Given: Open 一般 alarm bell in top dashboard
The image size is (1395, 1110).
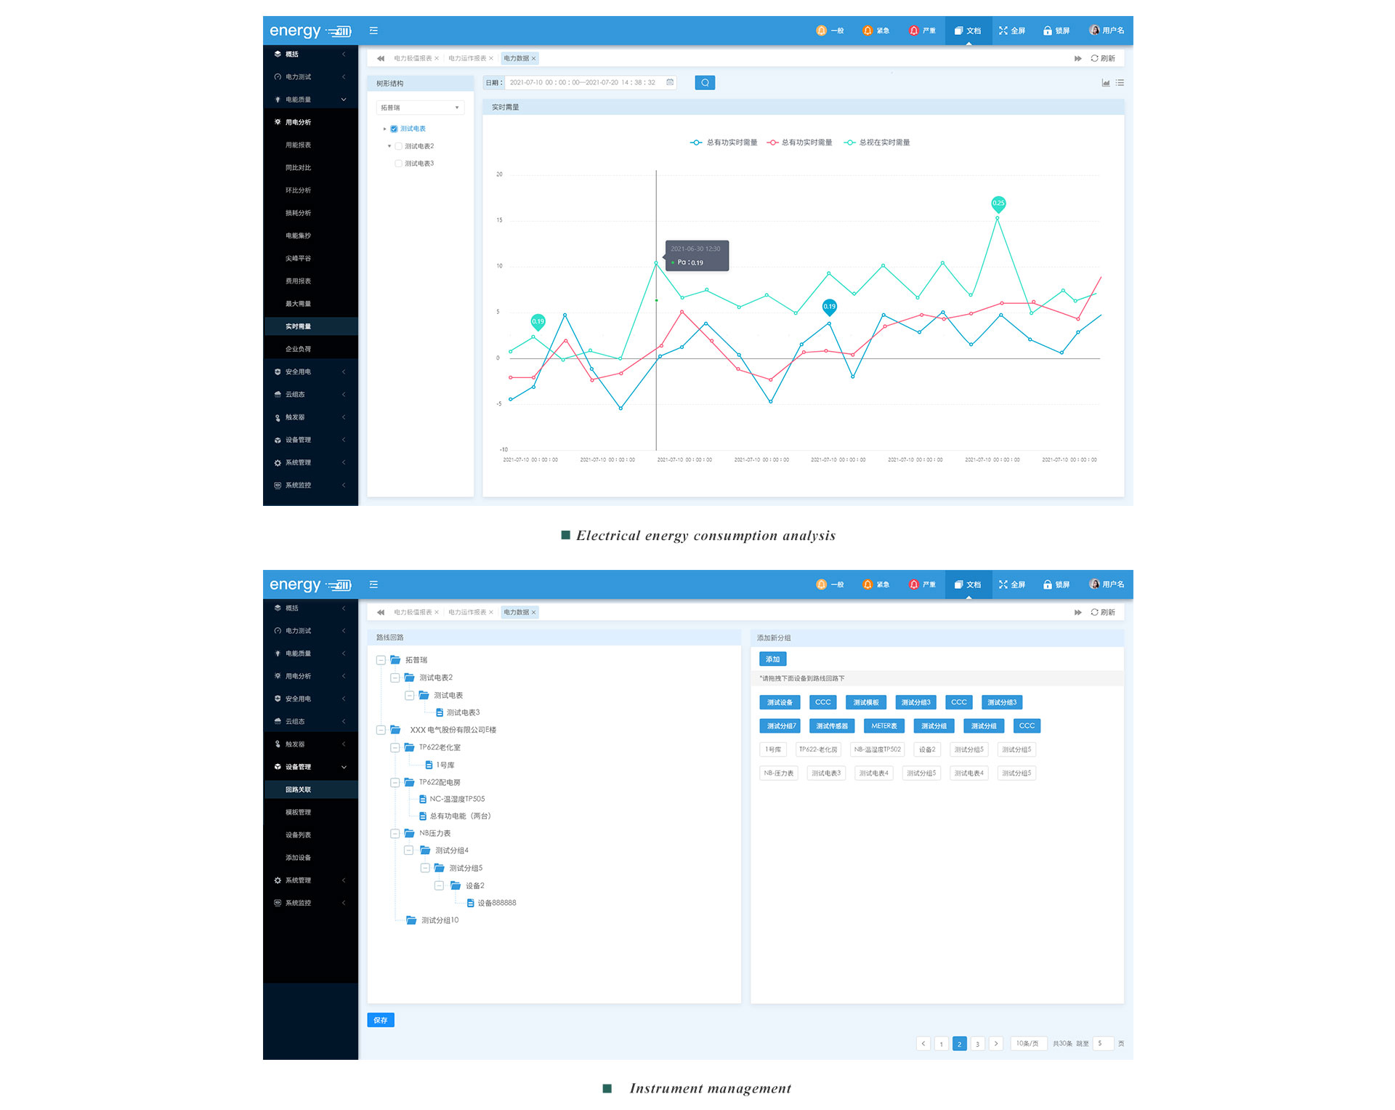Looking at the screenshot, I should tap(830, 31).
